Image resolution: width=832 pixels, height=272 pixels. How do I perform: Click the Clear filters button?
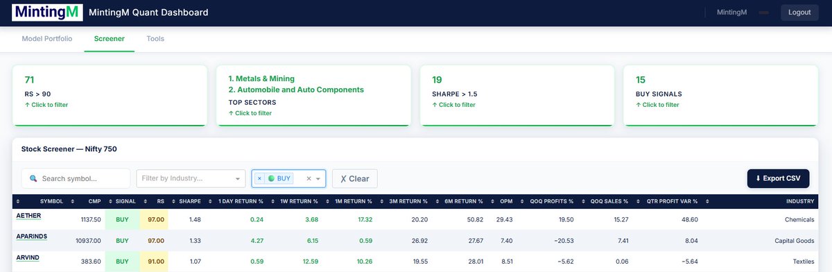tap(354, 178)
